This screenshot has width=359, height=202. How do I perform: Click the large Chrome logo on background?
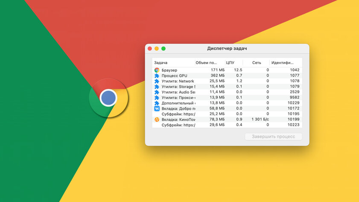pos(108,98)
